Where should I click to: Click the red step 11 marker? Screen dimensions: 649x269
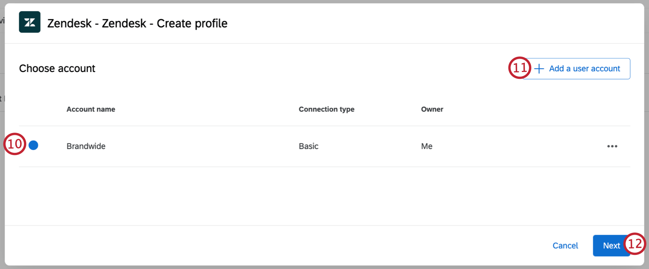[520, 68]
